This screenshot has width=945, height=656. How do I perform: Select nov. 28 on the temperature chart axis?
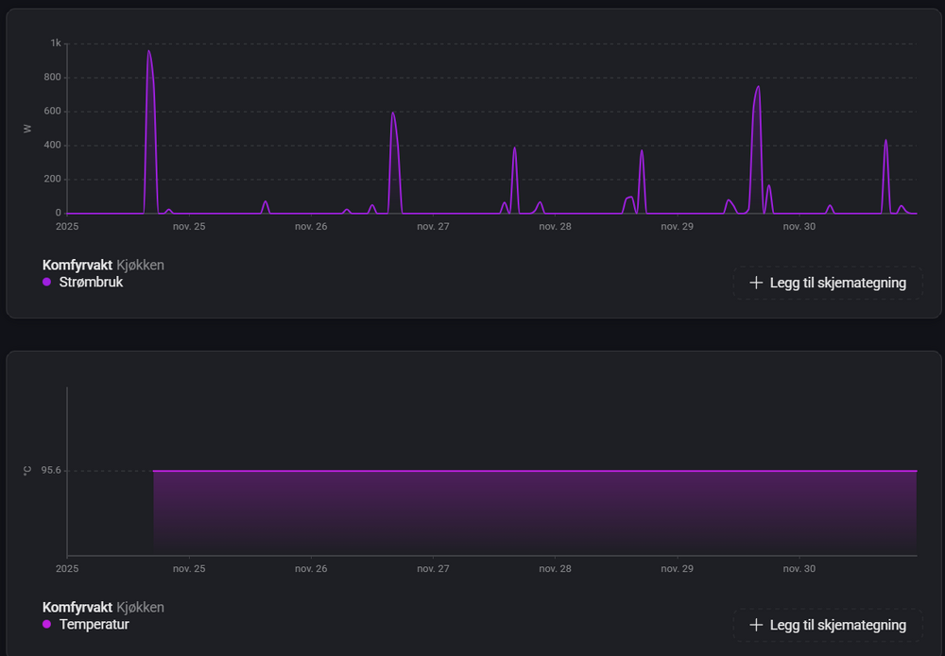click(555, 569)
